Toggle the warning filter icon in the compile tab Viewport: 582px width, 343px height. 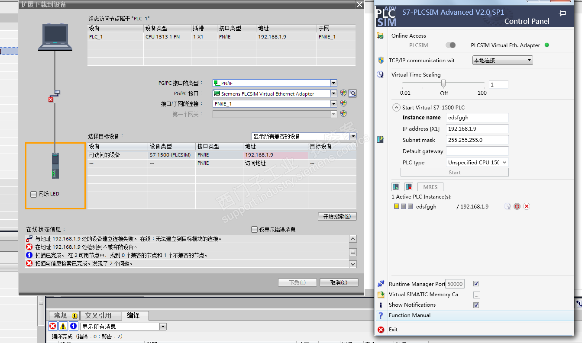[x=63, y=327]
